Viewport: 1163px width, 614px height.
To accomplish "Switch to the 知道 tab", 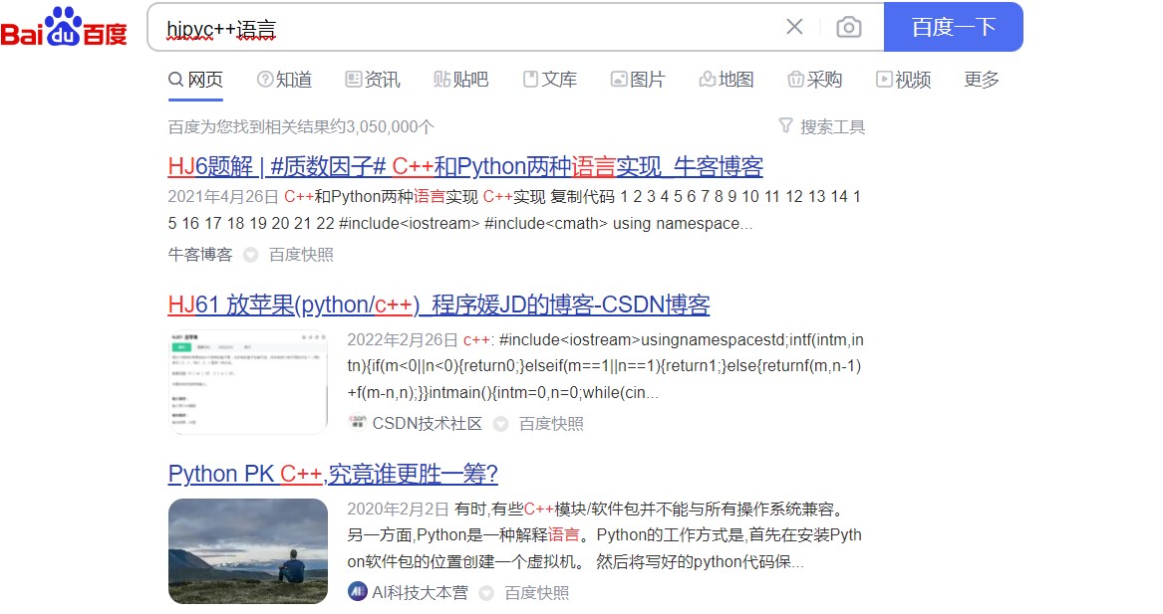I will tap(284, 80).
